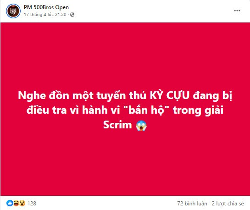Open the PM 500Bros Open page name link

tap(46, 7)
